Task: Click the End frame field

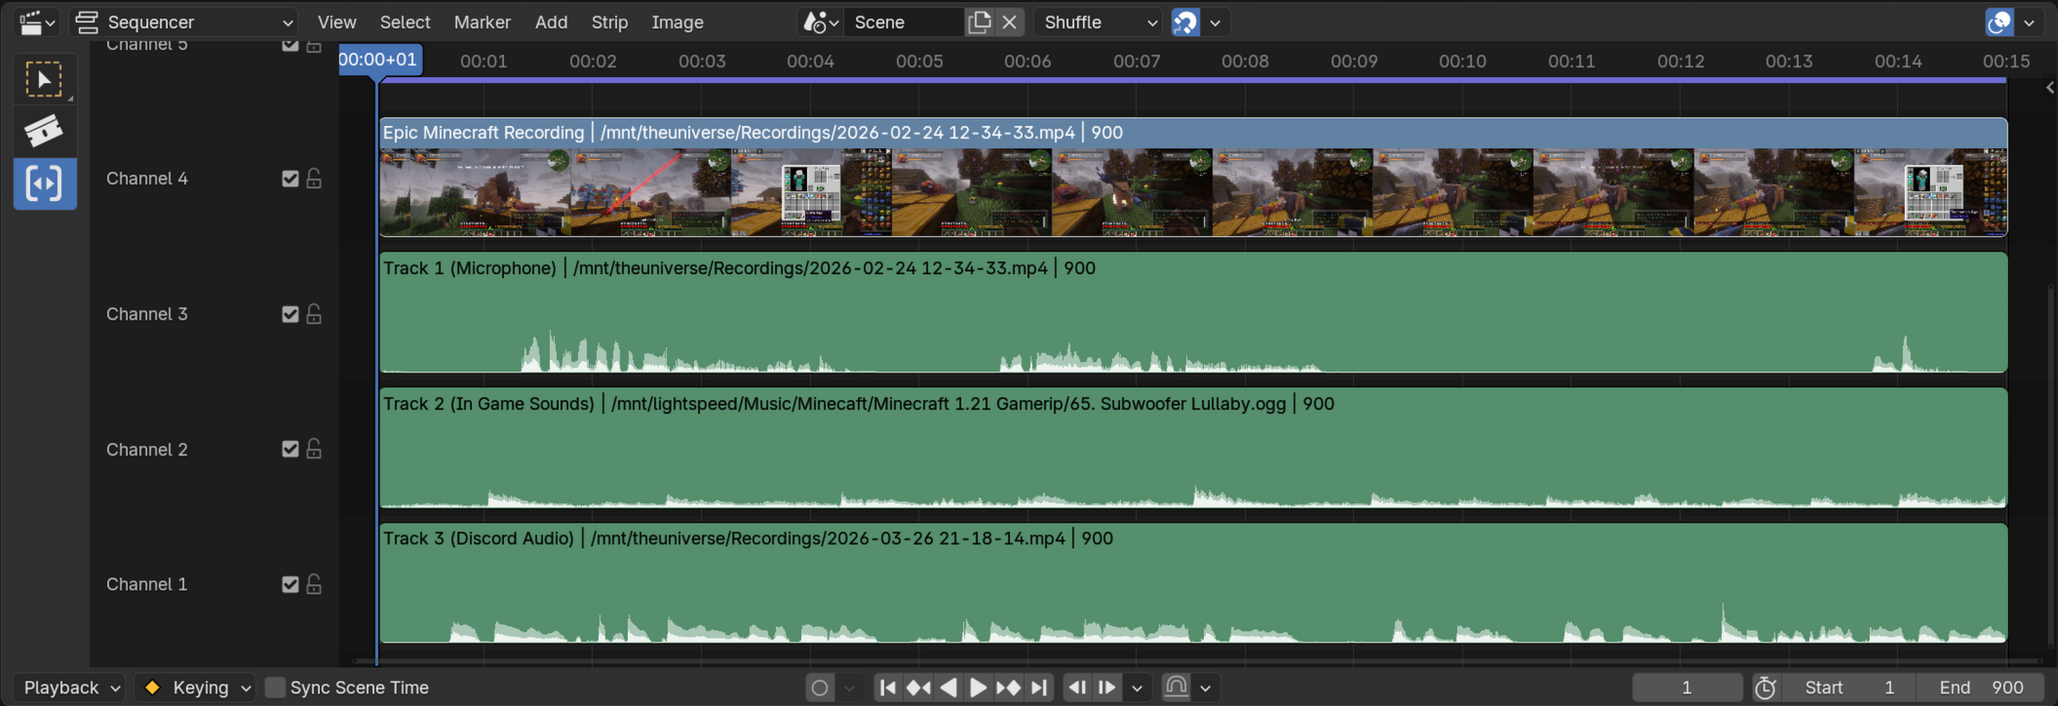Action: [x=1981, y=687]
